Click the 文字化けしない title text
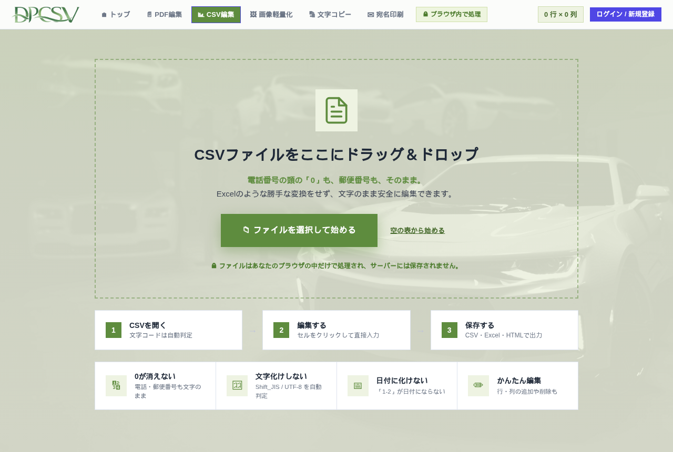This screenshot has height=452, width=673. point(281,376)
